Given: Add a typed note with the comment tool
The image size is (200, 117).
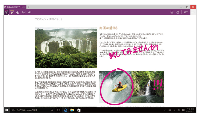Looking at the screenshot, I should tap(24, 12).
